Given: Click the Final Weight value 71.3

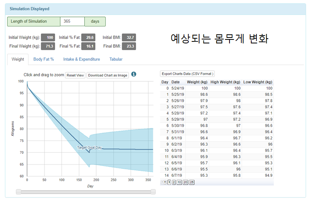Looking at the screenshot, I should 48,46.
